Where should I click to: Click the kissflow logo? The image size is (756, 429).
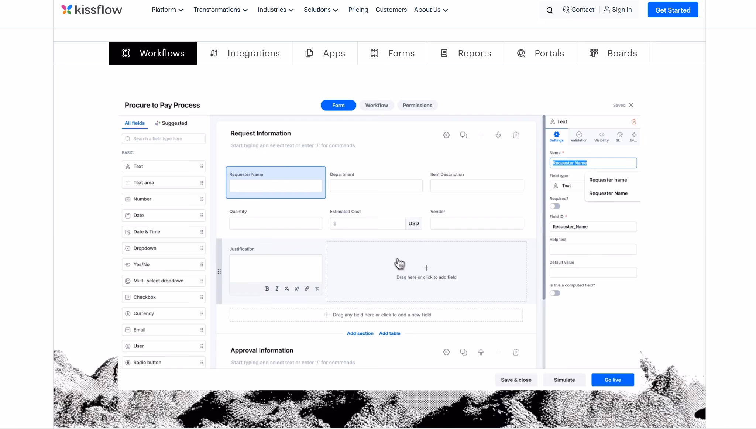92,10
